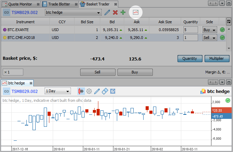Click account link icon in chart panel

coord(7,91)
